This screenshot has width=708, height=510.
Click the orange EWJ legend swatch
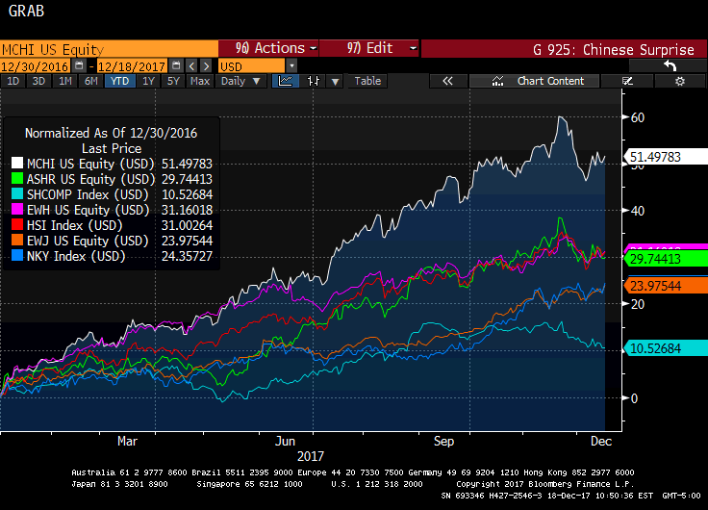pyautogui.click(x=17, y=240)
